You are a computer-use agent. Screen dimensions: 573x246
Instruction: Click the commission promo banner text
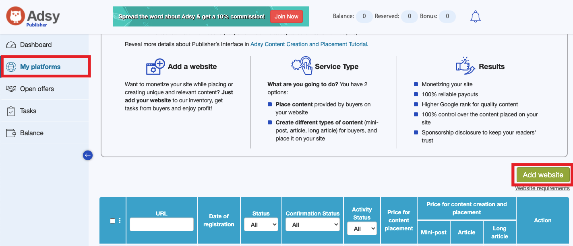pos(192,16)
